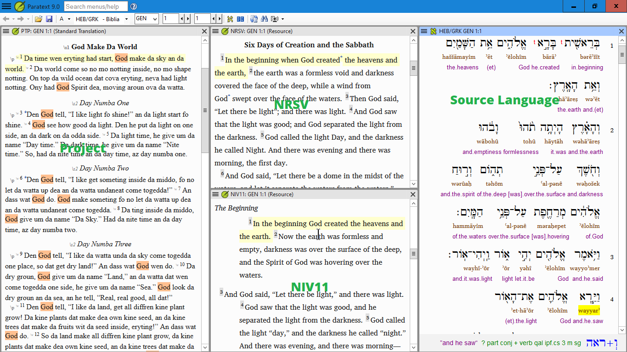Image resolution: width=627 pixels, height=352 pixels.
Task: Open the GEN book selector dropdown
Action: pyautogui.click(x=155, y=19)
